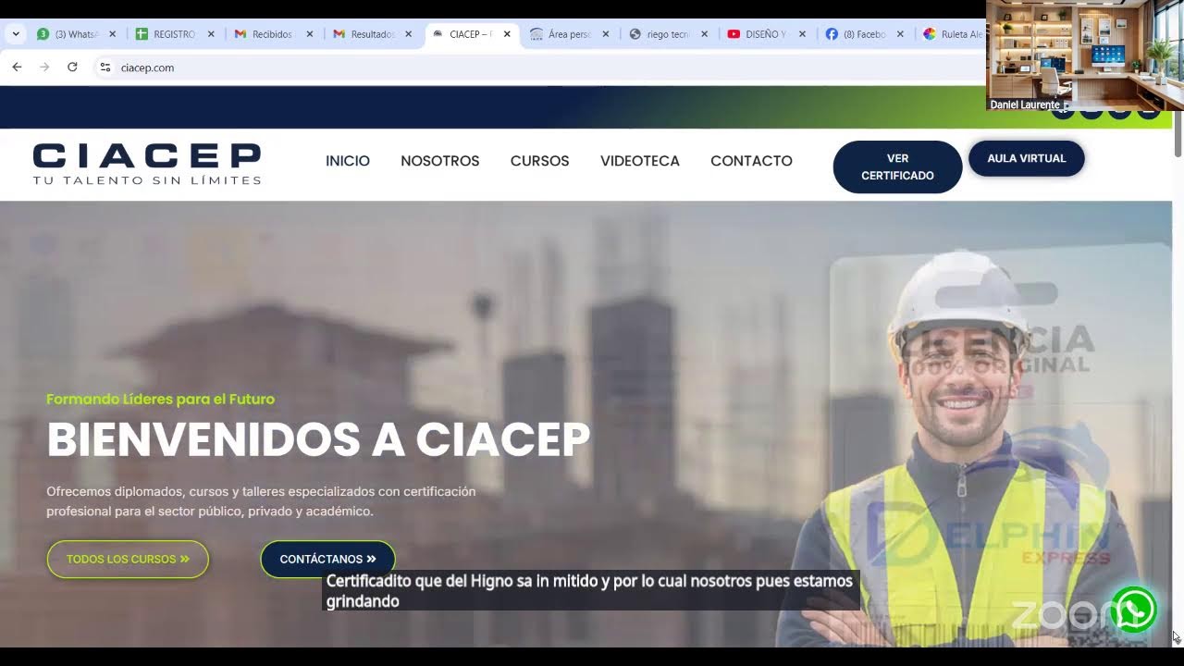This screenshot has height=666, width=1184.
Task: Close the riego tecnificado tab
Action: tap(704, 34)
